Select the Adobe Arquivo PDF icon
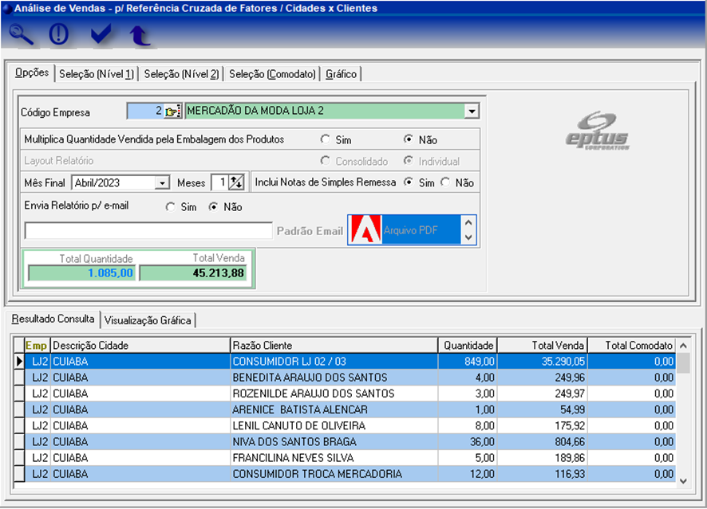This screenshot has width=707, height=509. coord(365,230)
